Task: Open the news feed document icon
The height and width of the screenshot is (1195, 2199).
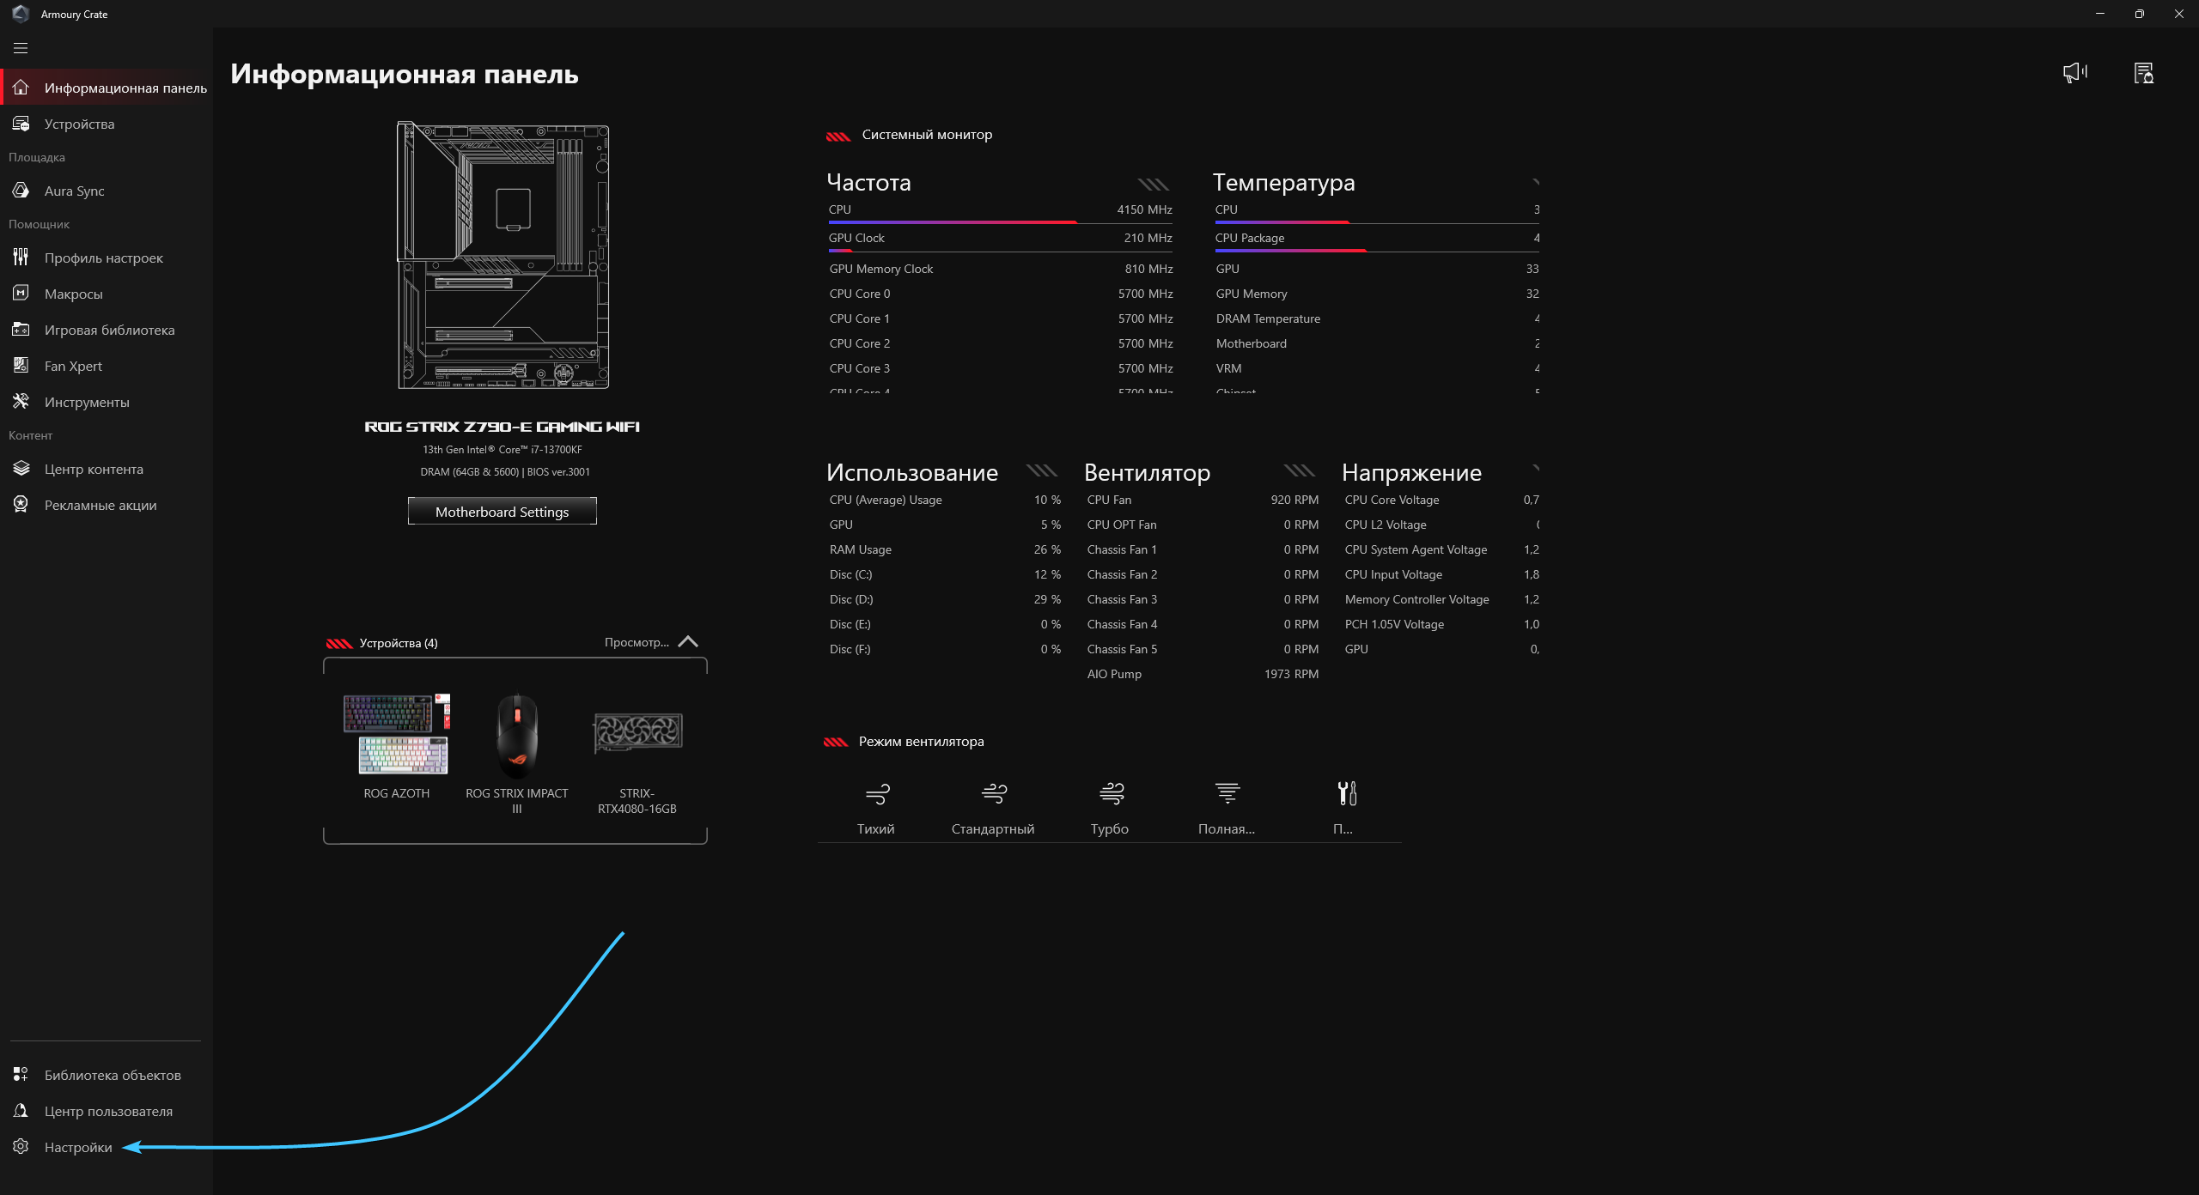Action: [2144, 73]
